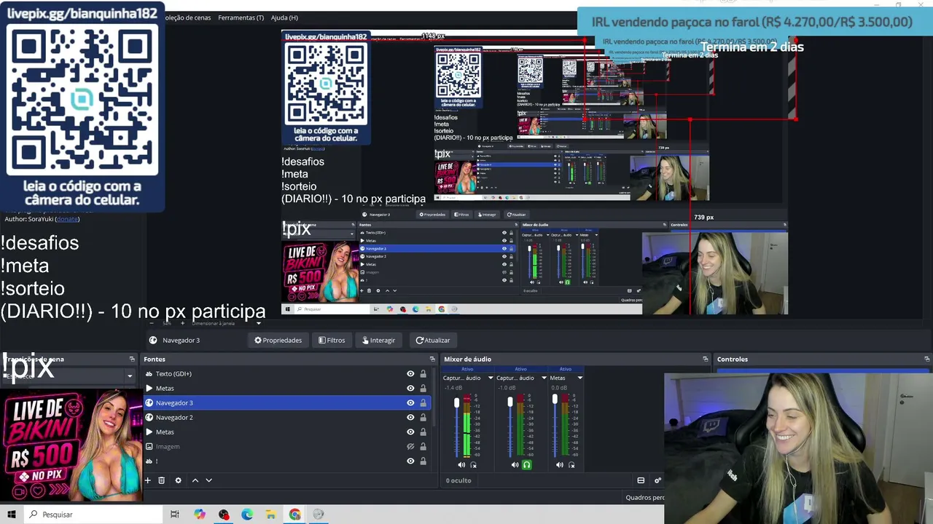Open the Windows Start menu
This screenshot has width=933, height=524.
tap(12, 515)
